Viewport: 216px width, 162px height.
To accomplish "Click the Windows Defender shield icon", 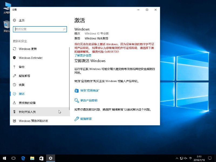I will tap(15, 58).
